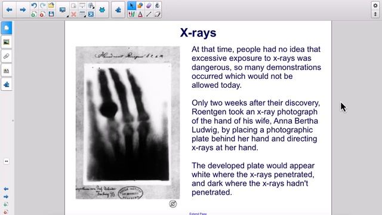Open the Add-ons puzzle side tab
Screen dimensions: 382x215
click(7, 85)
